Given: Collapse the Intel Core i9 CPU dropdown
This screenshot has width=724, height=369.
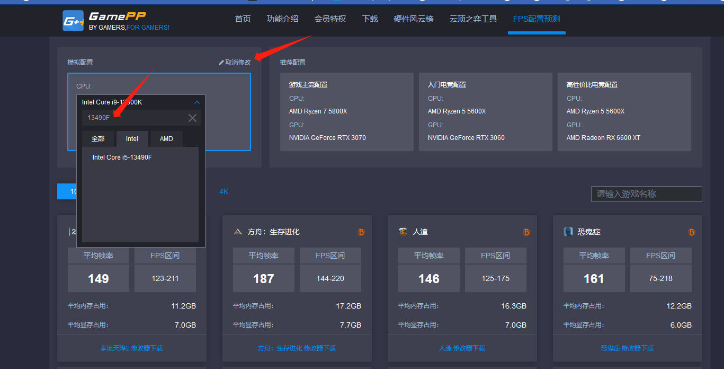Looking at the screenshot, I should point(197,102).
